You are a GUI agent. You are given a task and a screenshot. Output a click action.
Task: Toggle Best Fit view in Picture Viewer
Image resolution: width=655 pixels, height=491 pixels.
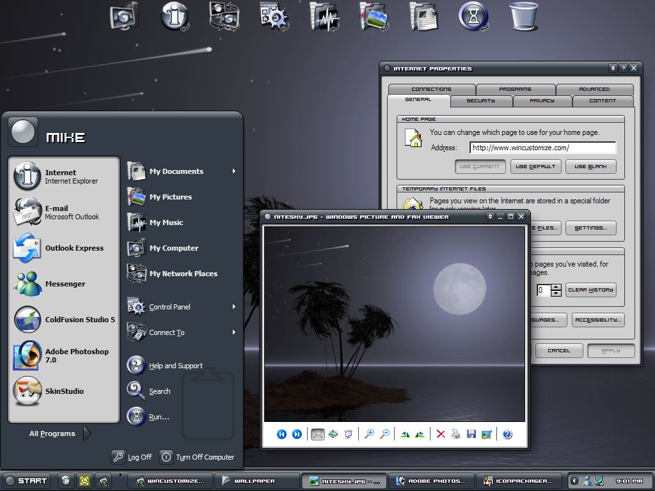tap(318, 434)
